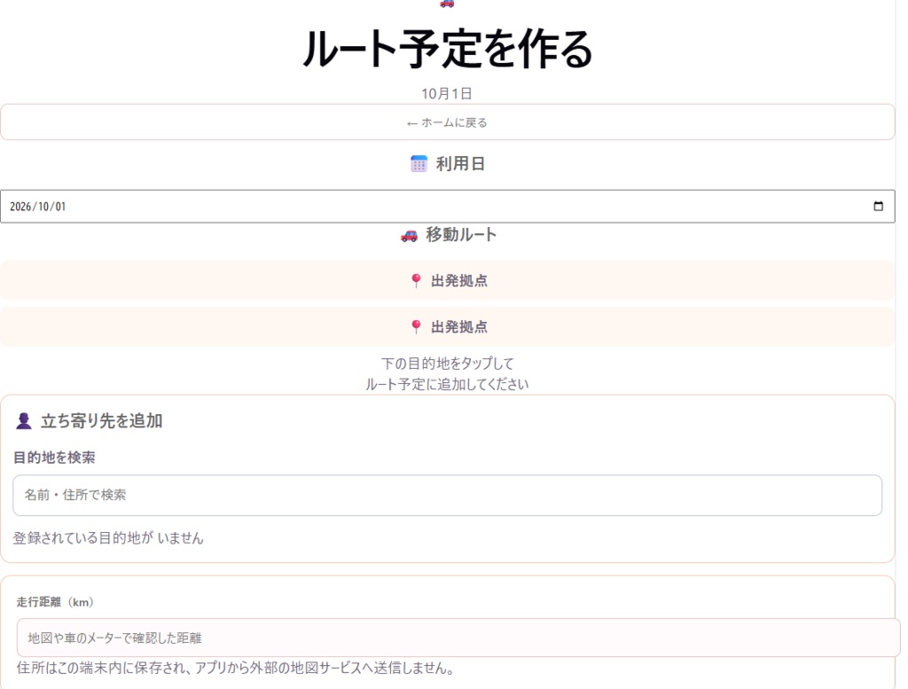This screenshot has width=908, height=689.
Task: Click the person icon beside 立ち寄り先を追加
Action: (24, 421)
